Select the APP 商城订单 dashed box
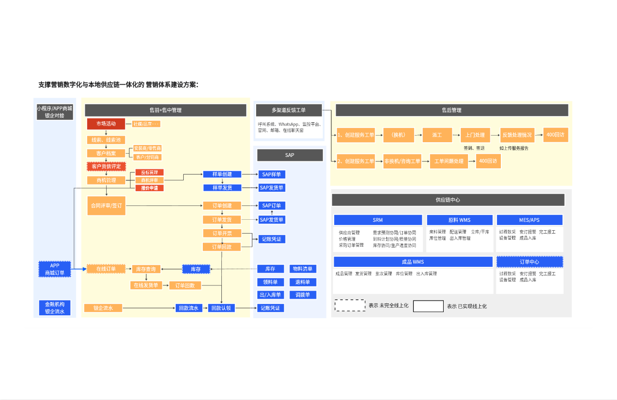This screenshot has width=617, height=400. tap(55, 269)
